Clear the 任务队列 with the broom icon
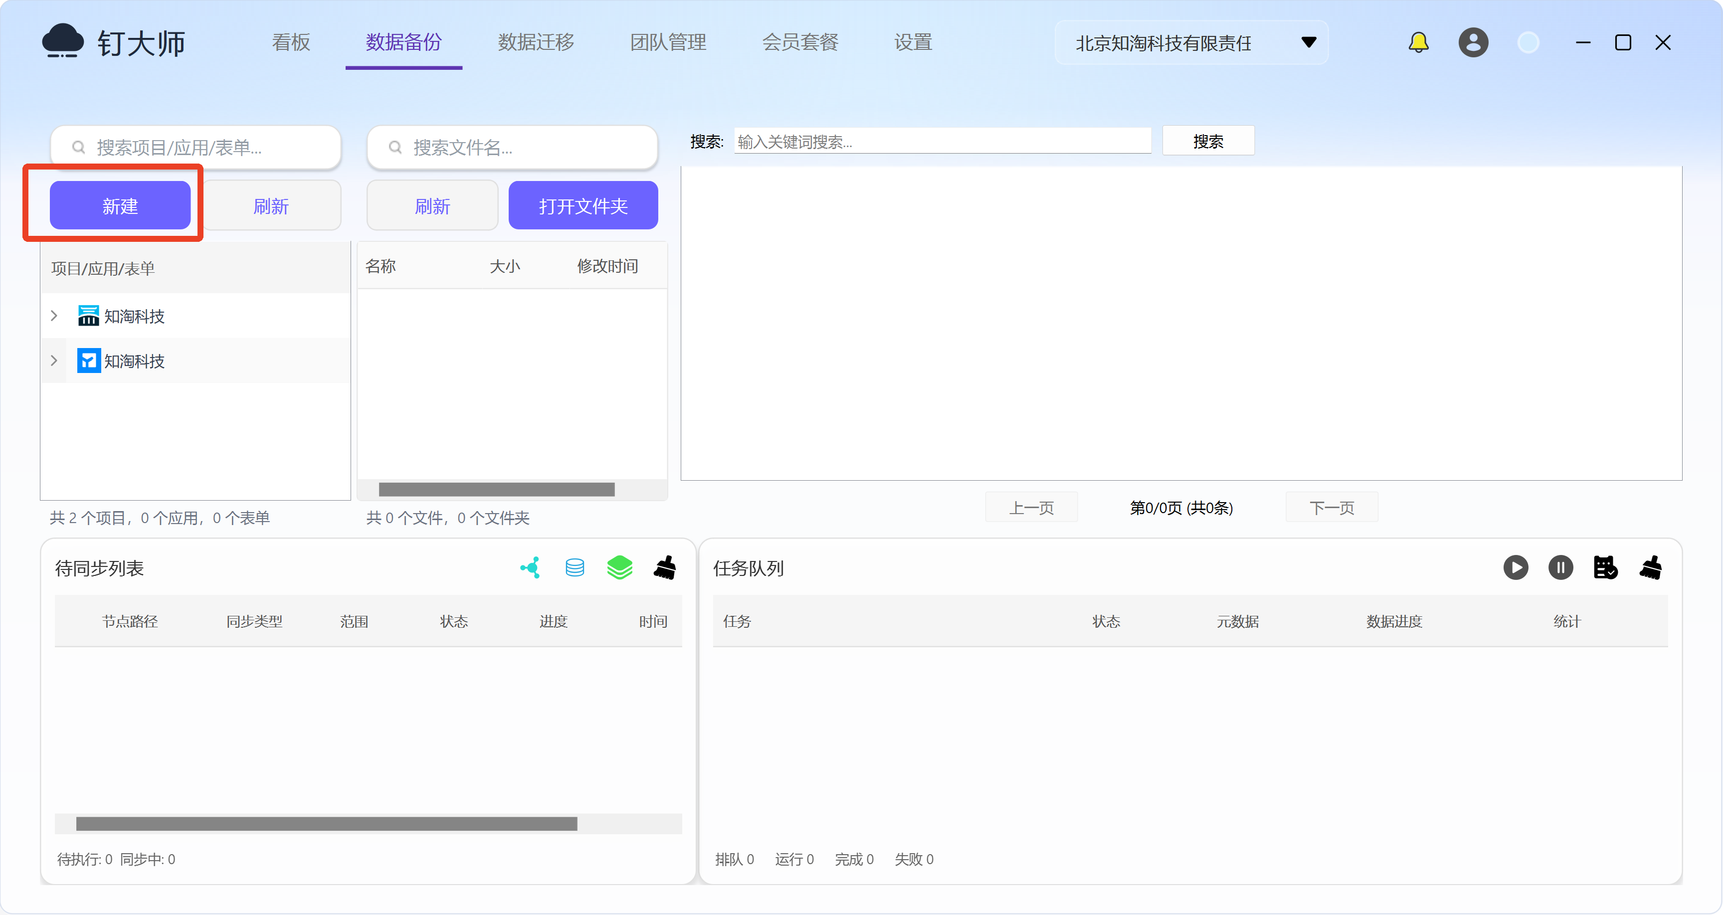This screenshot has height=915, width=1723. pos(1650,568)
